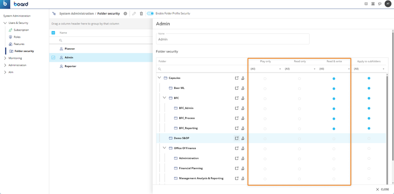Click the open-folder icon for BFC_Reporting row
394x194 pixels.
click(x=236, y=128)
